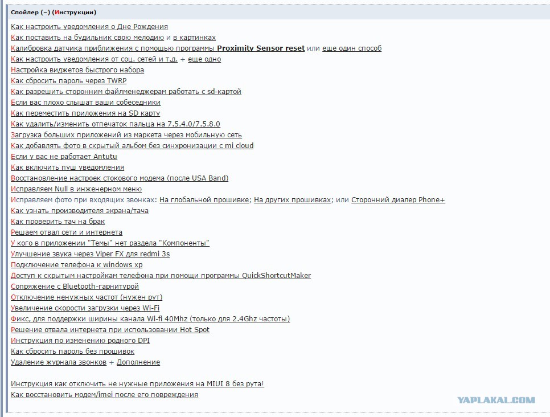The height and width of the screenshot is (417, 550).
Task: Open the 'Сторонний диалер Phone+' link
Action: tap(398, 200)
